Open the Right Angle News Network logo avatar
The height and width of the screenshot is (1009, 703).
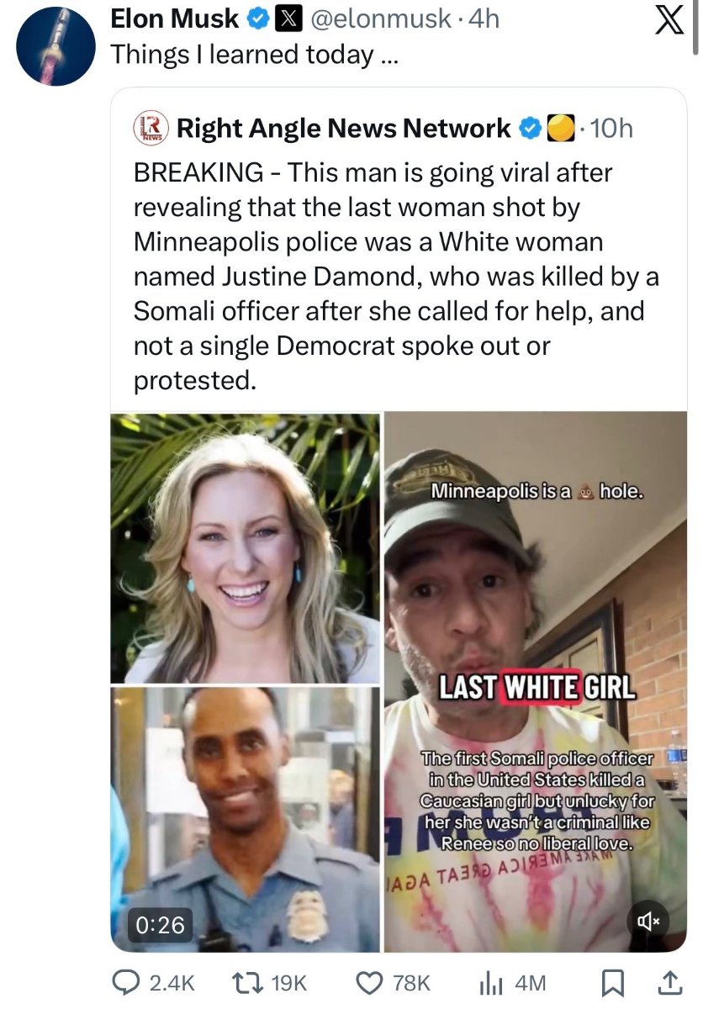click(x=151, y=129)
